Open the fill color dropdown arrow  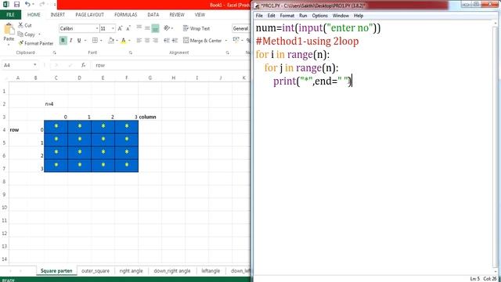click(x=117, y=41)
